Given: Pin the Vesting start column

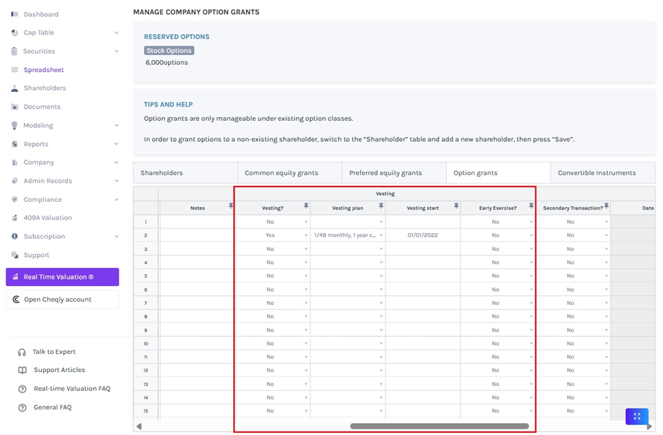Looking at the screenshot, I should (x=456, y=206).
